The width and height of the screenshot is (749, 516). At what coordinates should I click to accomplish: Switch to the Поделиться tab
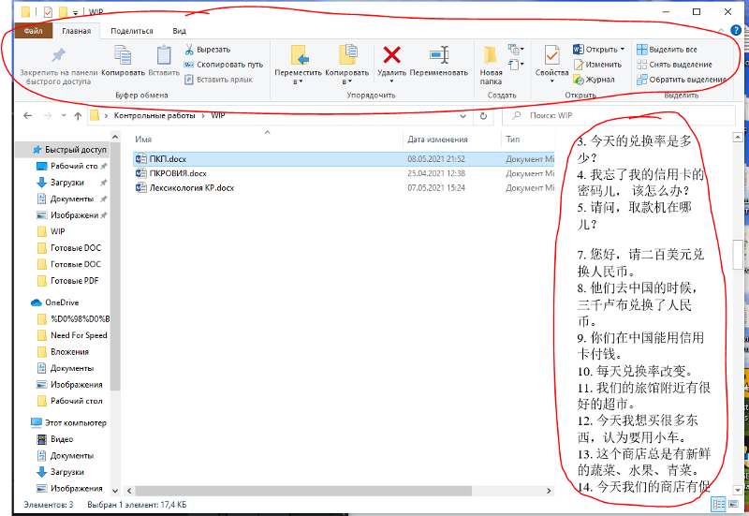(131, 31)
